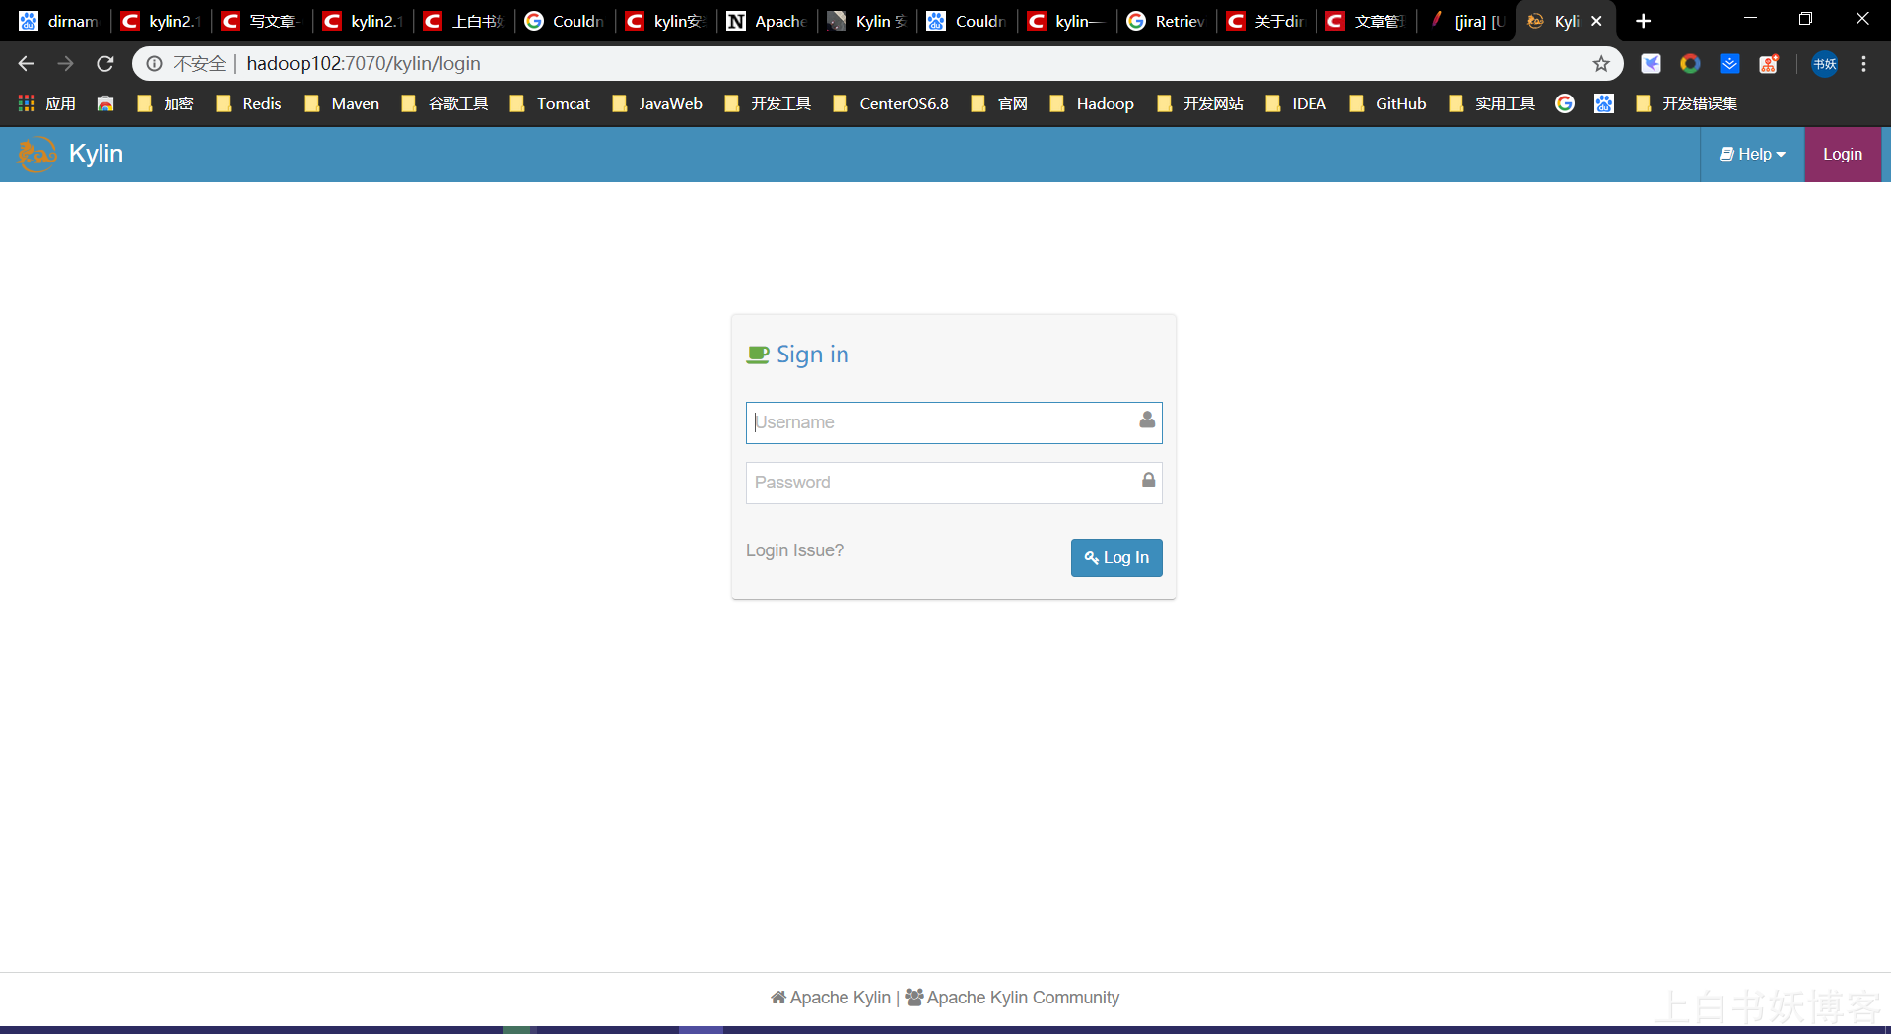Image resolution: width=1891 pixels, height=1034 pixels.
Task: Open the 官网 bookmark folder
Action: click(1000, 104)
